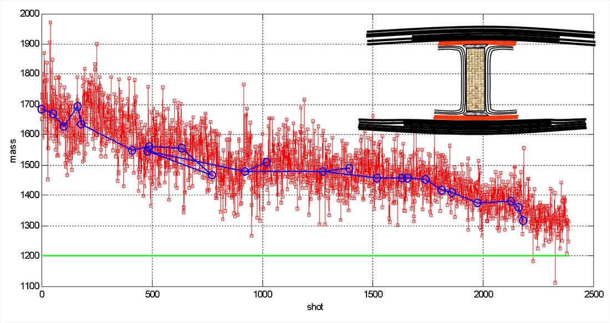Image resolution: width=610 pixels, height=323 pixels.
Task: Click y-axis tick value 1700
Action: click(29, 104)
